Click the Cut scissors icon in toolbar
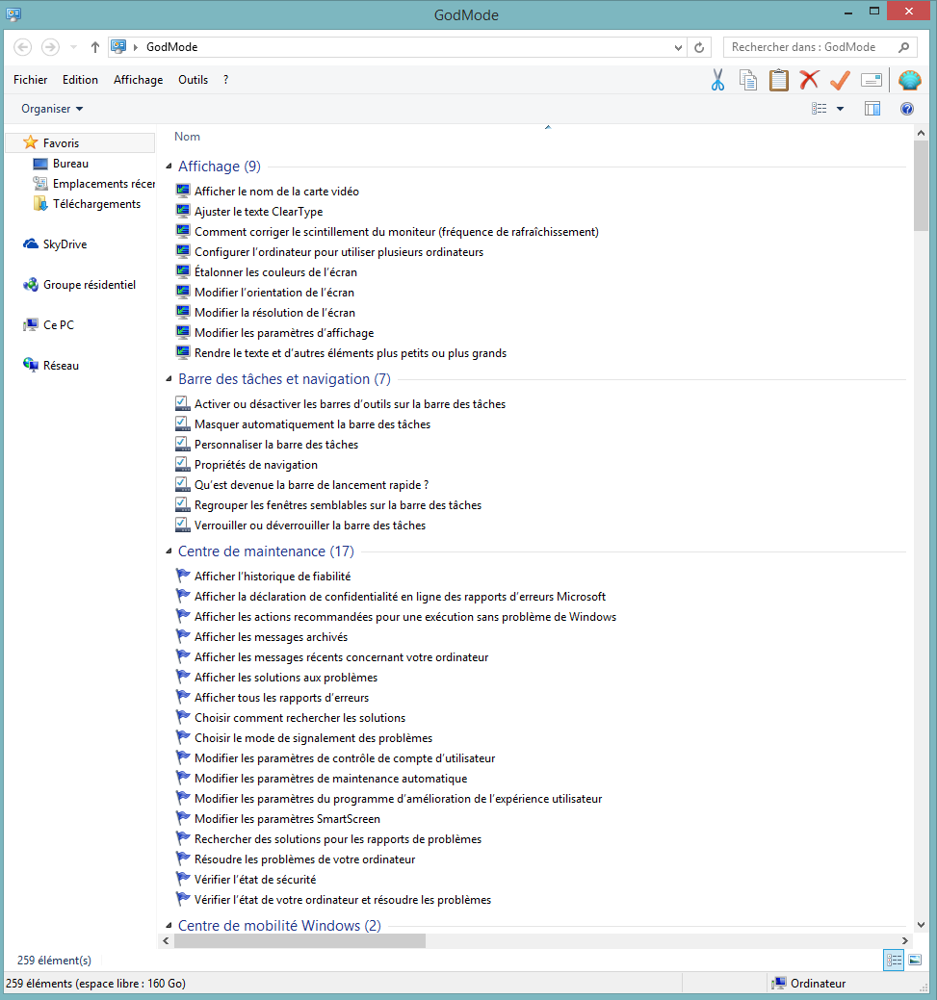Image resolution: width=937 pixels, height=1000 pixels. pos(717,80)
